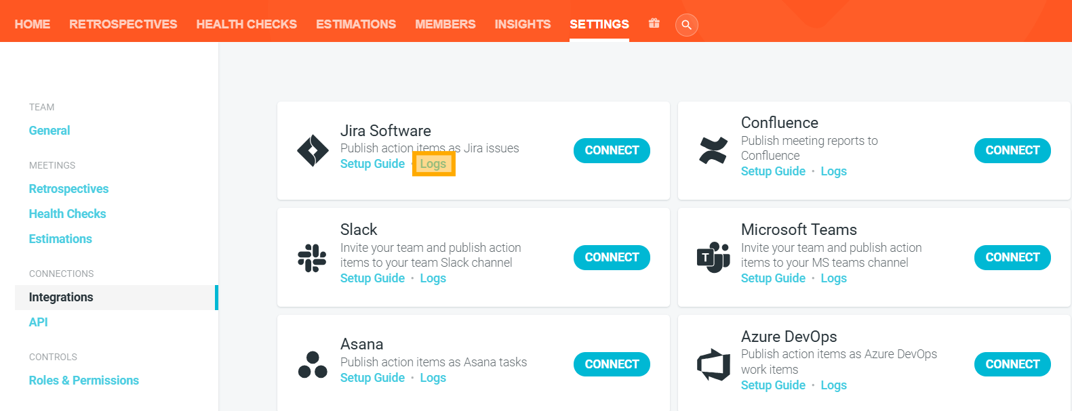1072x411 pixels.
Task: Open the Insights tab
Action: coord(523,24)
